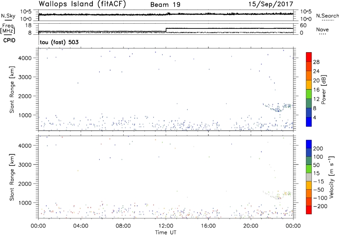Click the Slant Range label of velocity panel
Image resolution: width=339 pixels, height=235 pixels.
[12, 177]
